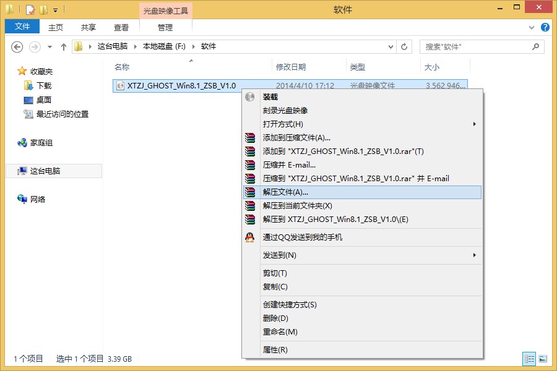This screenshot has height=371, width=557.
Task: Click the 这台电脑 computer icon in sidebar
Action: [x=22, y=171]
